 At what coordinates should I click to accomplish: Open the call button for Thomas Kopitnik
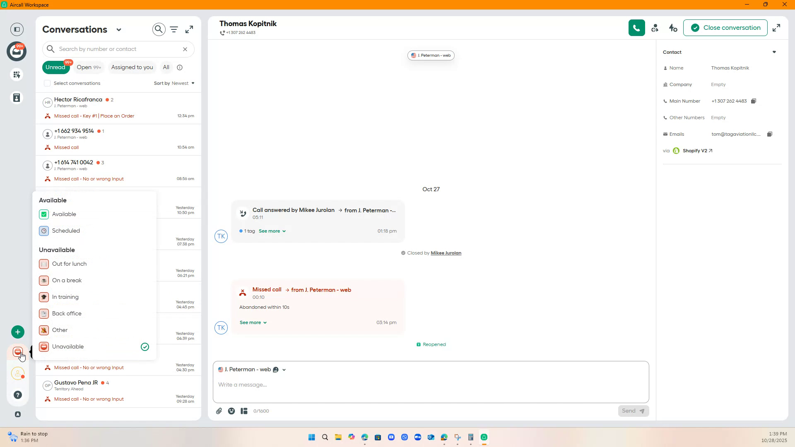636,27
